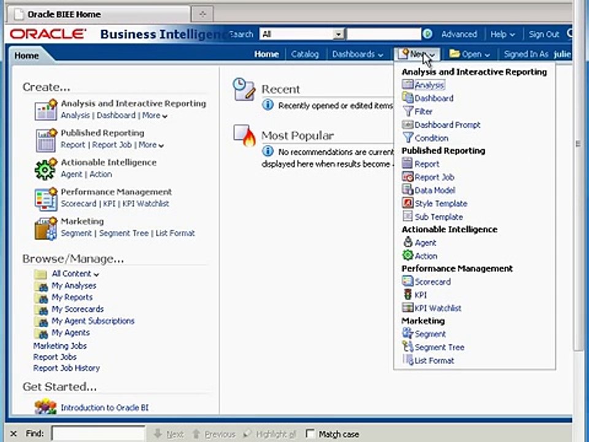The width and height of the screenshot is (589, 442).
Task: Click the Agent icon in New menu
Action: tap(408, 242)
